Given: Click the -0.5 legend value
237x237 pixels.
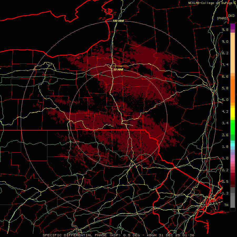Looking at the screenshot, I should pos(224,182).
